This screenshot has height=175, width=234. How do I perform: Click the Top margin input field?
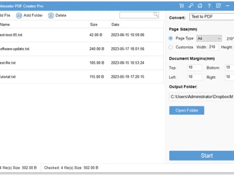[x=195, y=68]
